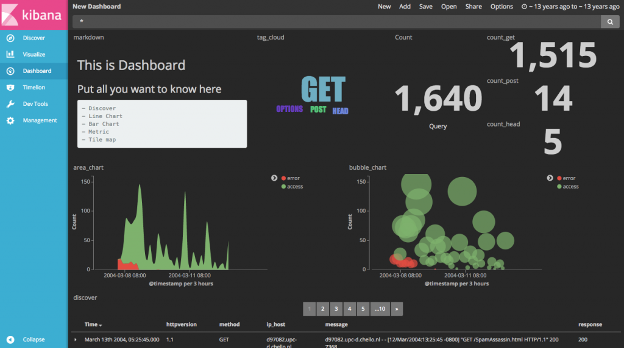The height and width of the screenshot is (348, 624).
Task: Toggle access series in area_chart legend
Action: click(x=292, y=186)
